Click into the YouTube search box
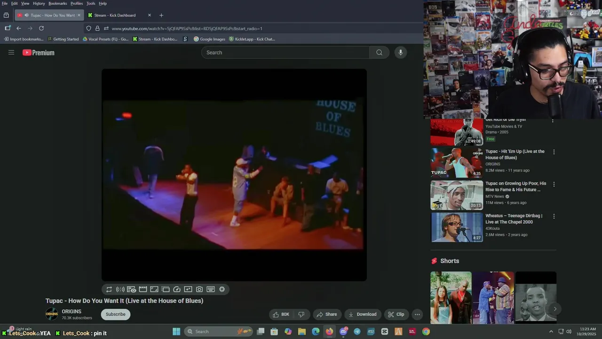The width and height of the screenshot is (602, 339). 285,52
